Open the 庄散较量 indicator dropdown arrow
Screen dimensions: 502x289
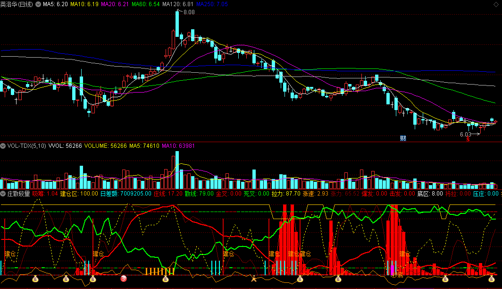(3, 194)
